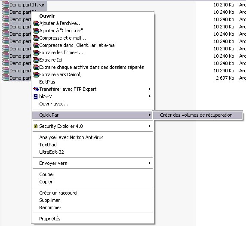Image resolution: width=246 pixels, height=226 pixels.
Task: Click WinRAR icon beside "Compresse et e-mail..."
Action: click(36, 38)
